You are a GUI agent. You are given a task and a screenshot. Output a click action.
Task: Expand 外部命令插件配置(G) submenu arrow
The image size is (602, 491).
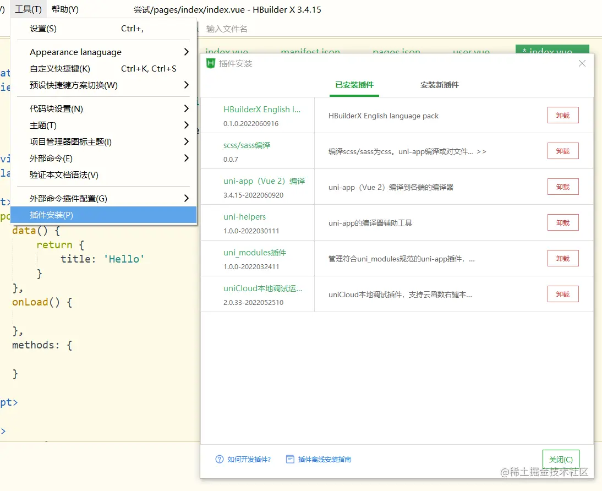click(186, 198)
